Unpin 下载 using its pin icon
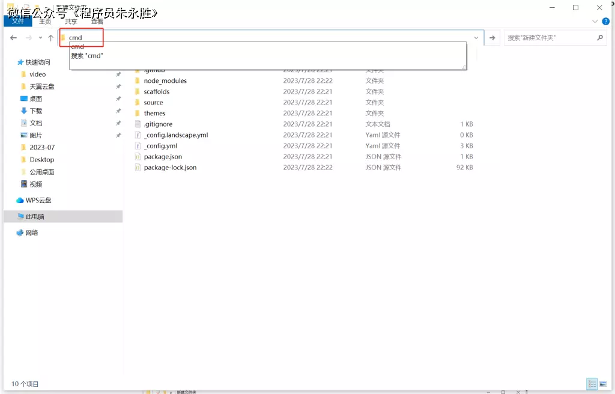615x394 pixels. (x=118, y=111)
